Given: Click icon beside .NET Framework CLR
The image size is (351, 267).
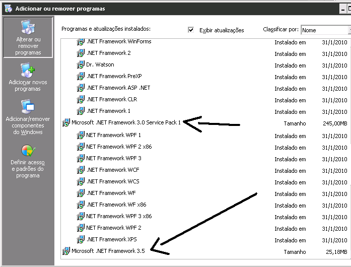Looking at the screenshot, I should [x=81, y=99].
